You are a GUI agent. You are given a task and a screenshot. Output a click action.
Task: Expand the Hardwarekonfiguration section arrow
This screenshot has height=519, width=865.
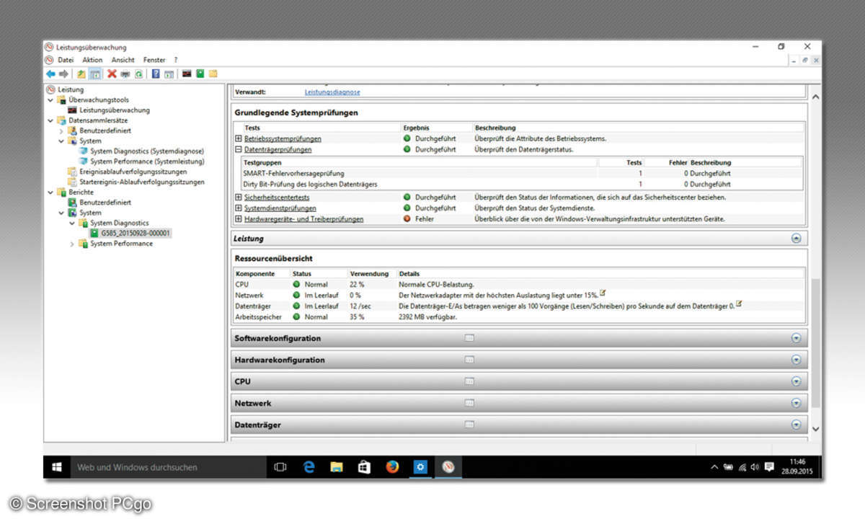796,360
